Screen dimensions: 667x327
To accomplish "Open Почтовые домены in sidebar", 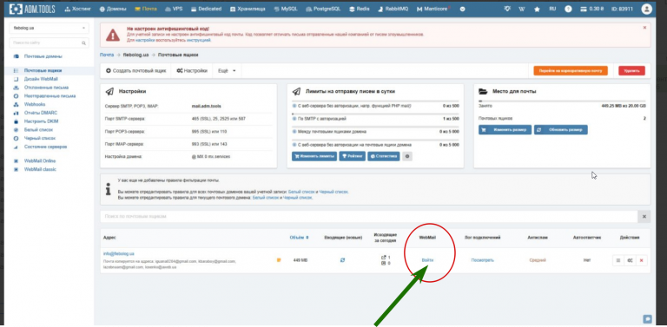I will (43, 56).
